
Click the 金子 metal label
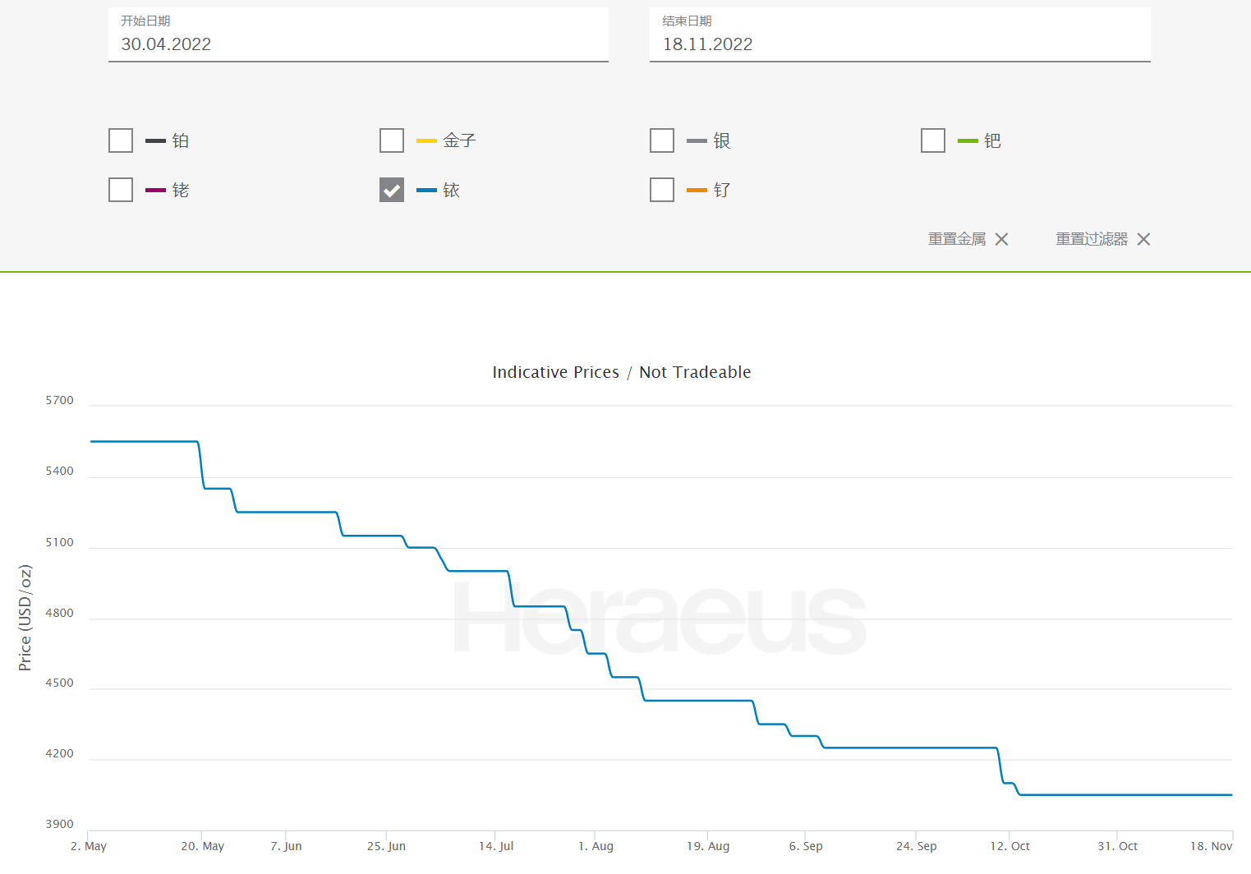click(x=460, y=140)
